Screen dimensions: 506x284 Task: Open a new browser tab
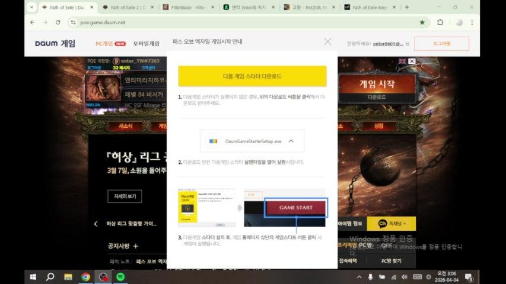coord(406,7)
